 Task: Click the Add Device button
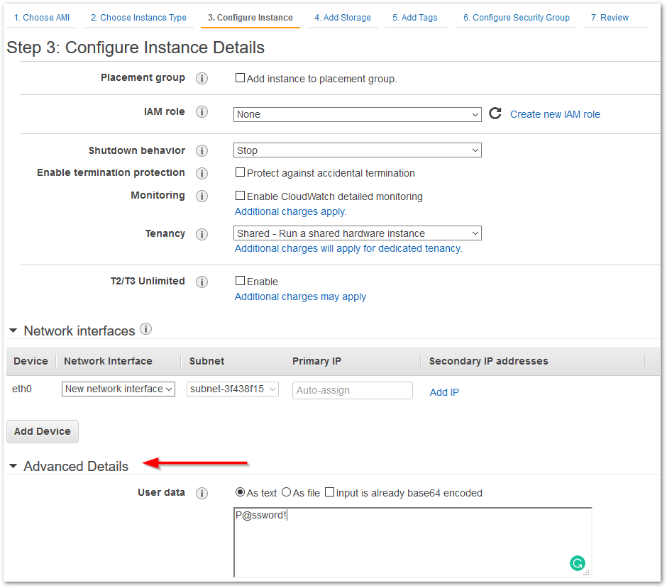(x=43, y=431)
